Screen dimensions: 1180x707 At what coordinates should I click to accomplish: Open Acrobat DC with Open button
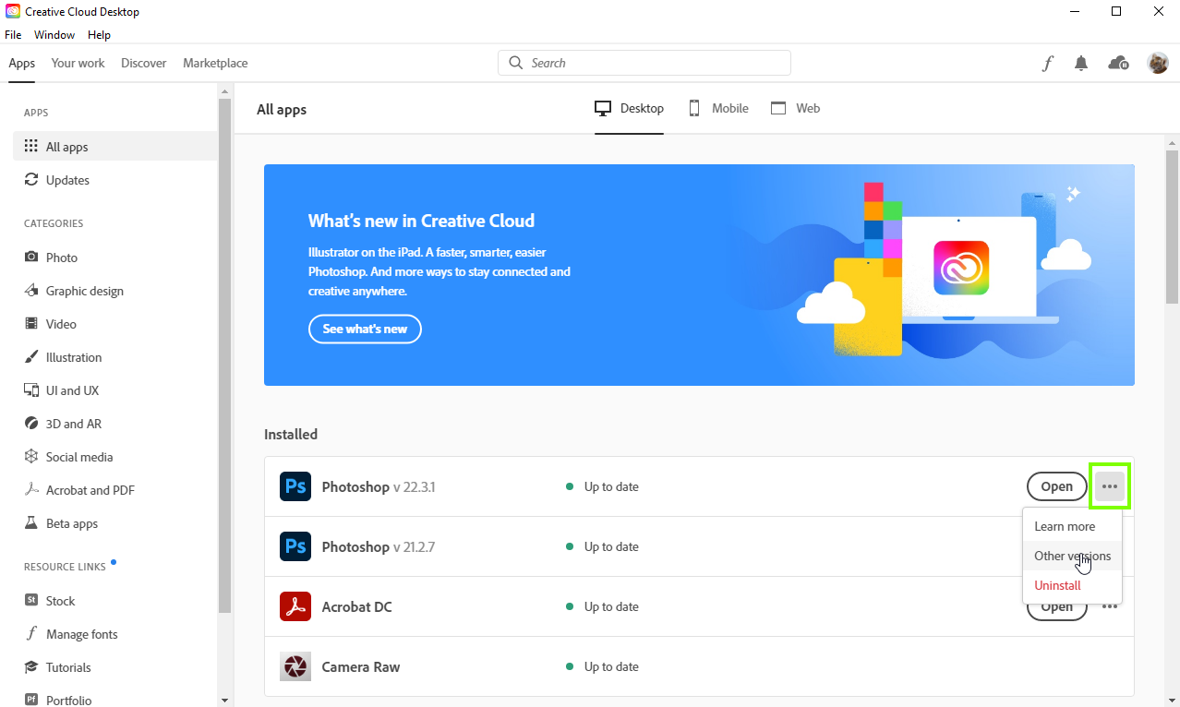tap(1057, 607)
